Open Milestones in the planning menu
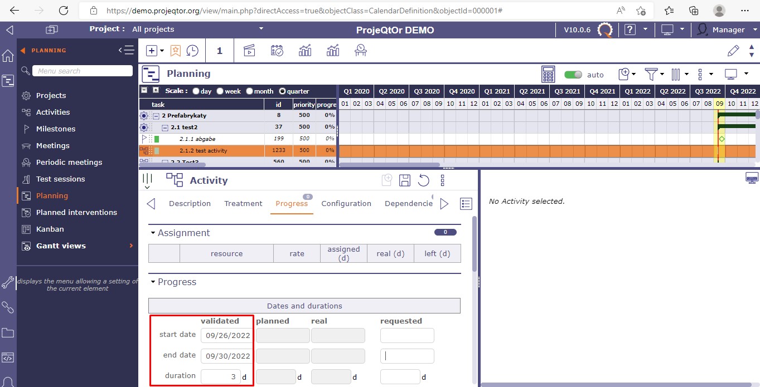The image size is (760, 387). pyautogui.click(x=55, y=129)
